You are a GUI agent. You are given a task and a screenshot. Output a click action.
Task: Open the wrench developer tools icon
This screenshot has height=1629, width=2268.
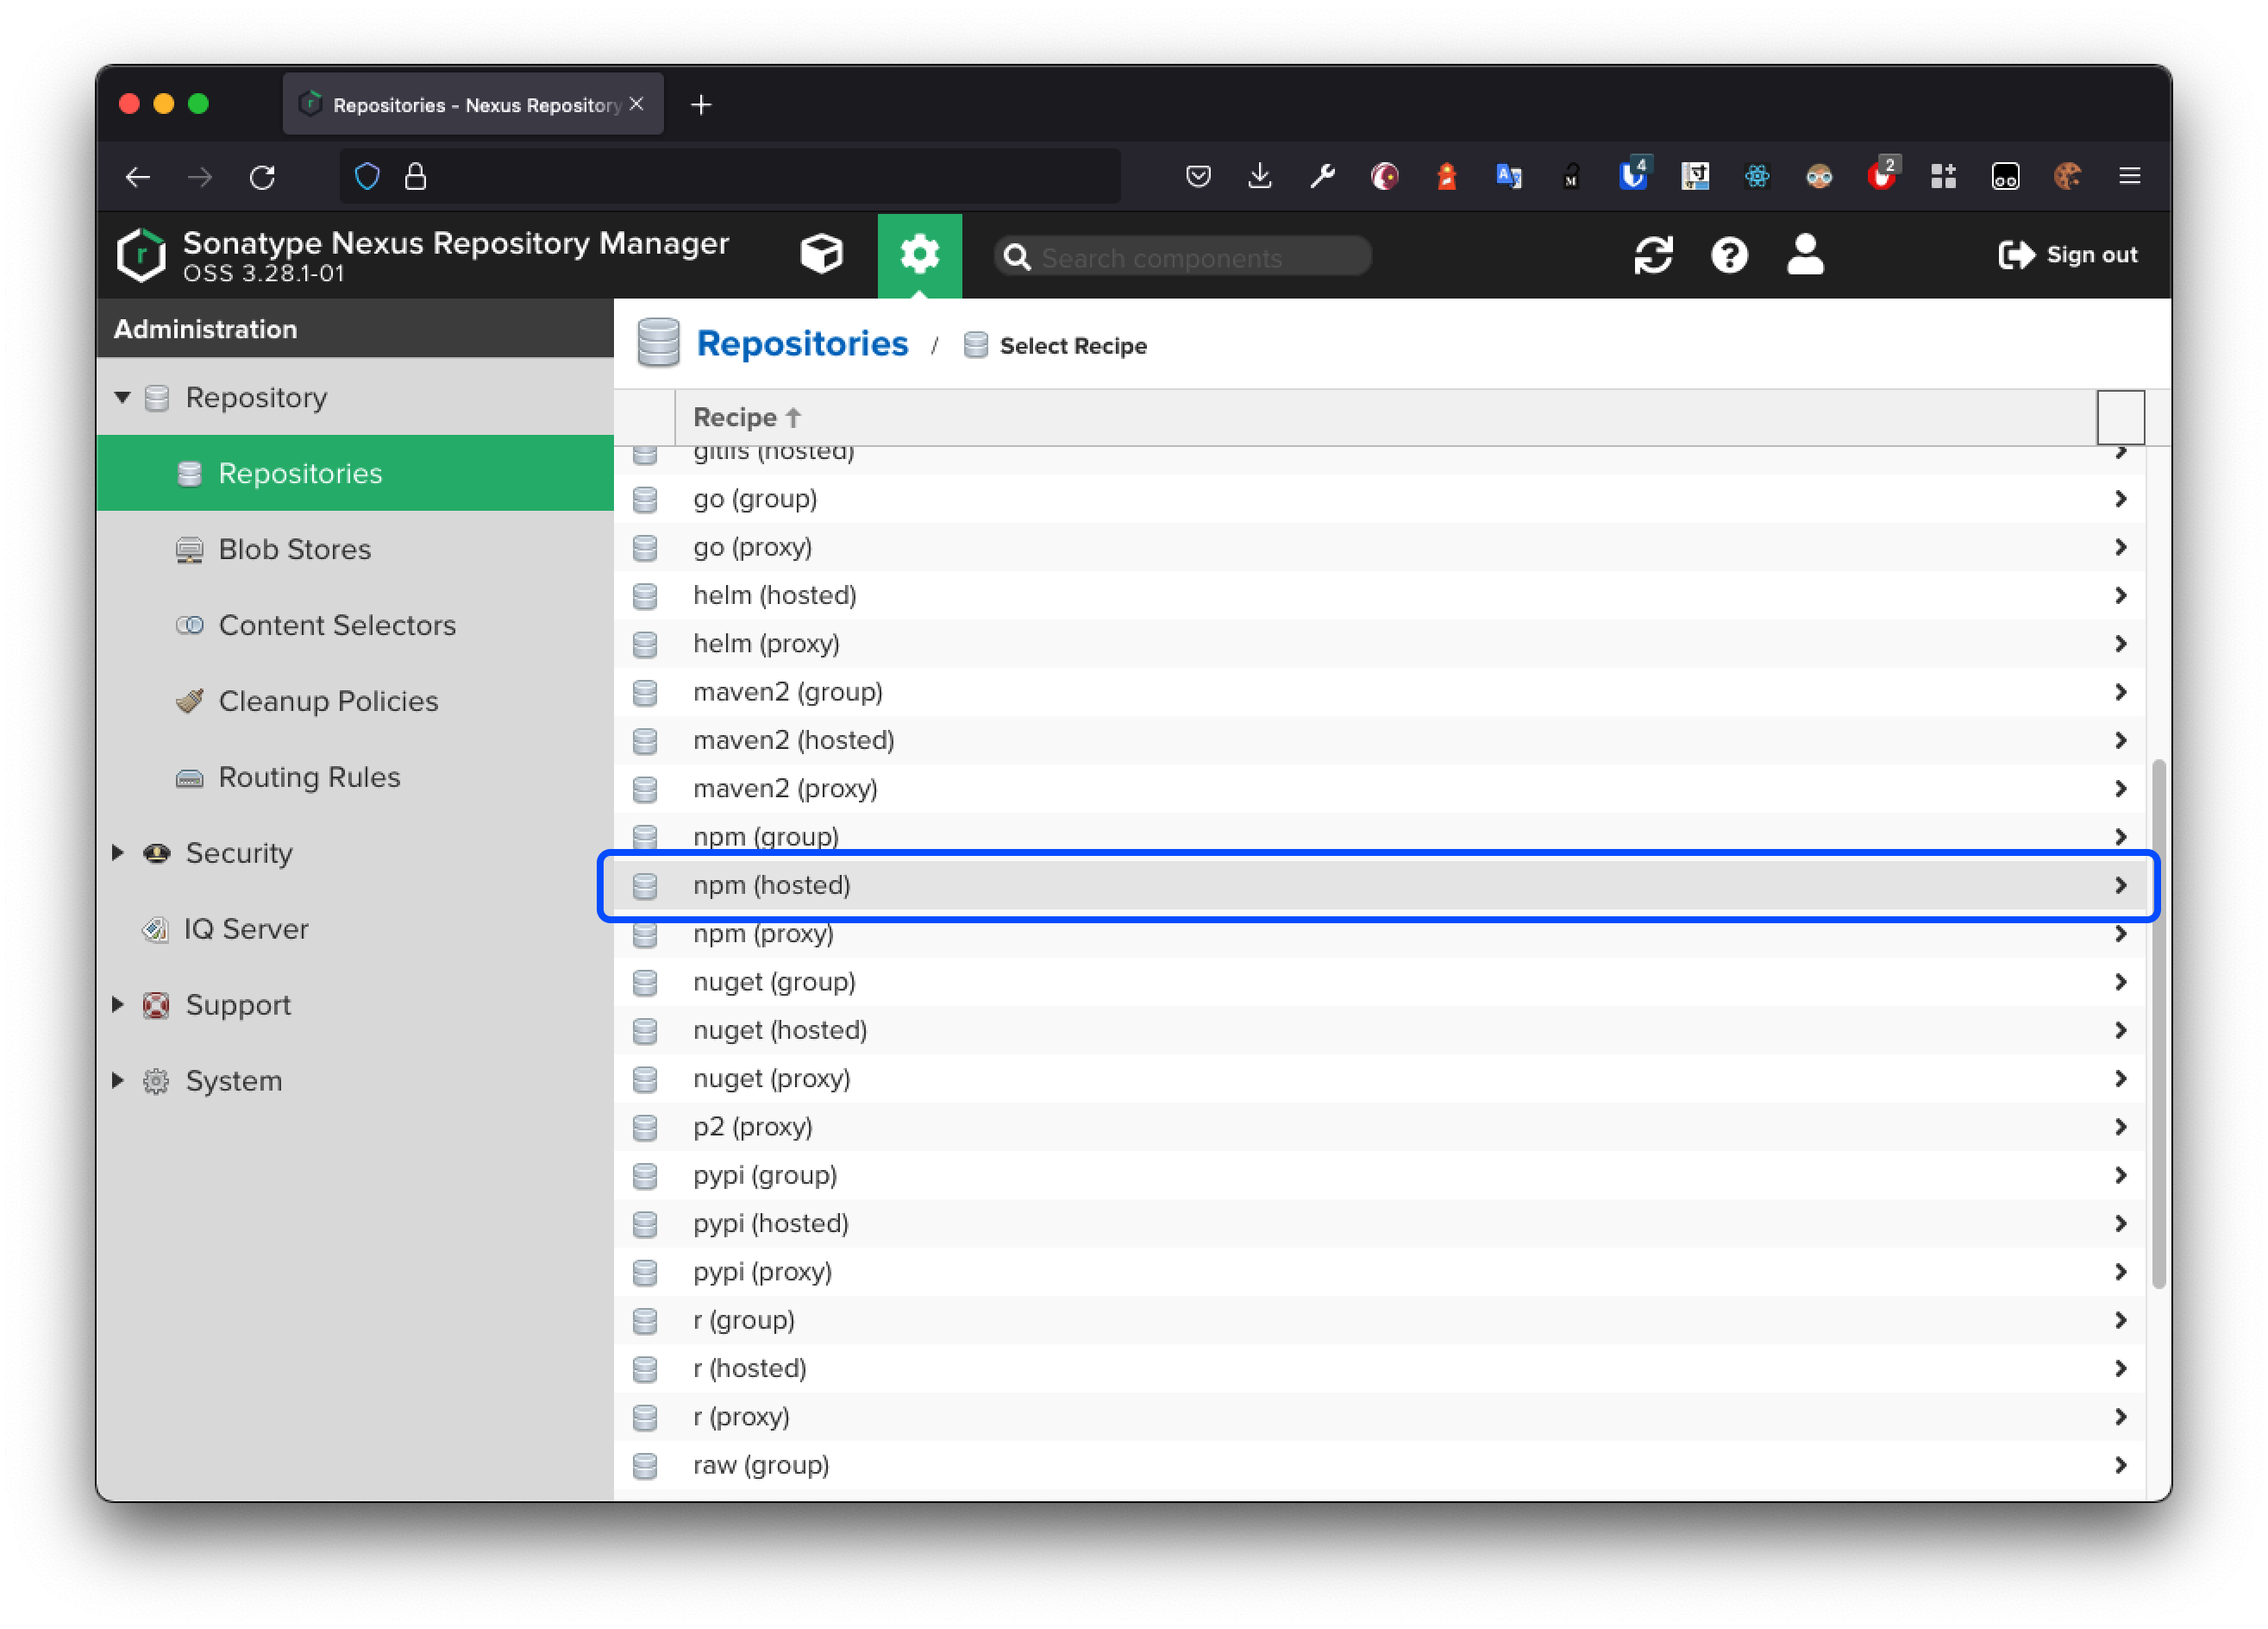pyautogui.click(x=1322, y=177)
